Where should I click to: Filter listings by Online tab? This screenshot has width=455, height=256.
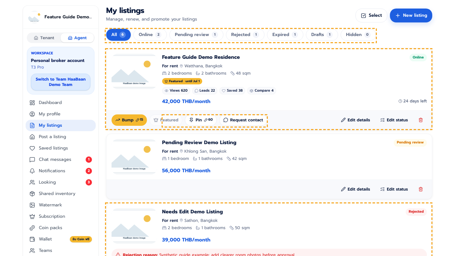point(150,35)
